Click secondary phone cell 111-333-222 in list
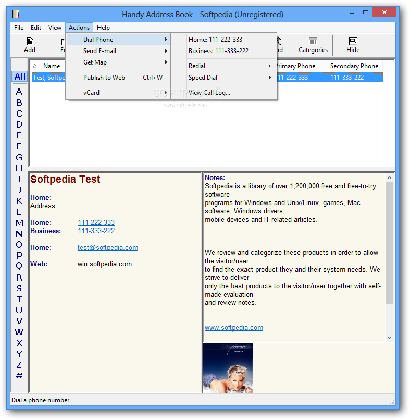The height and width of the screenshot is (420, 410). point(347,78)
